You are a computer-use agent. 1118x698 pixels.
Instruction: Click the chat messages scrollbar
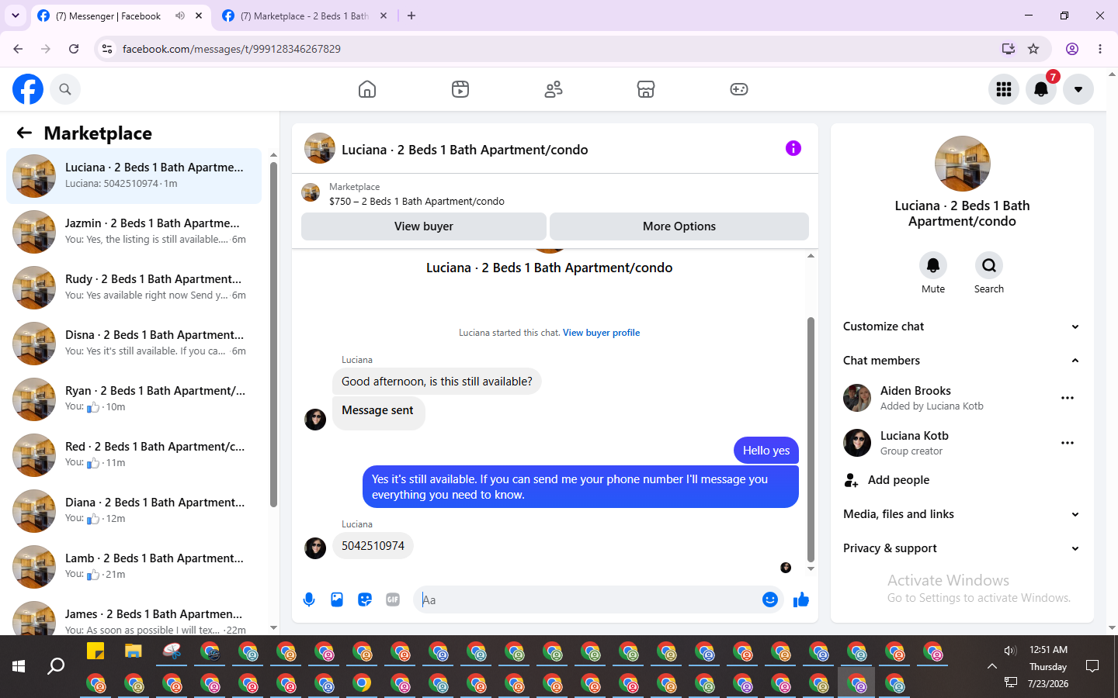(811, 439)
